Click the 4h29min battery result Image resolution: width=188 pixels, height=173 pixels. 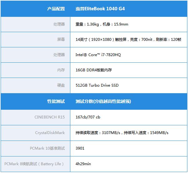pos(83,164)
